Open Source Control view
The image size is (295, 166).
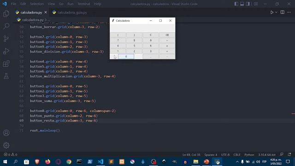[6, 39]
